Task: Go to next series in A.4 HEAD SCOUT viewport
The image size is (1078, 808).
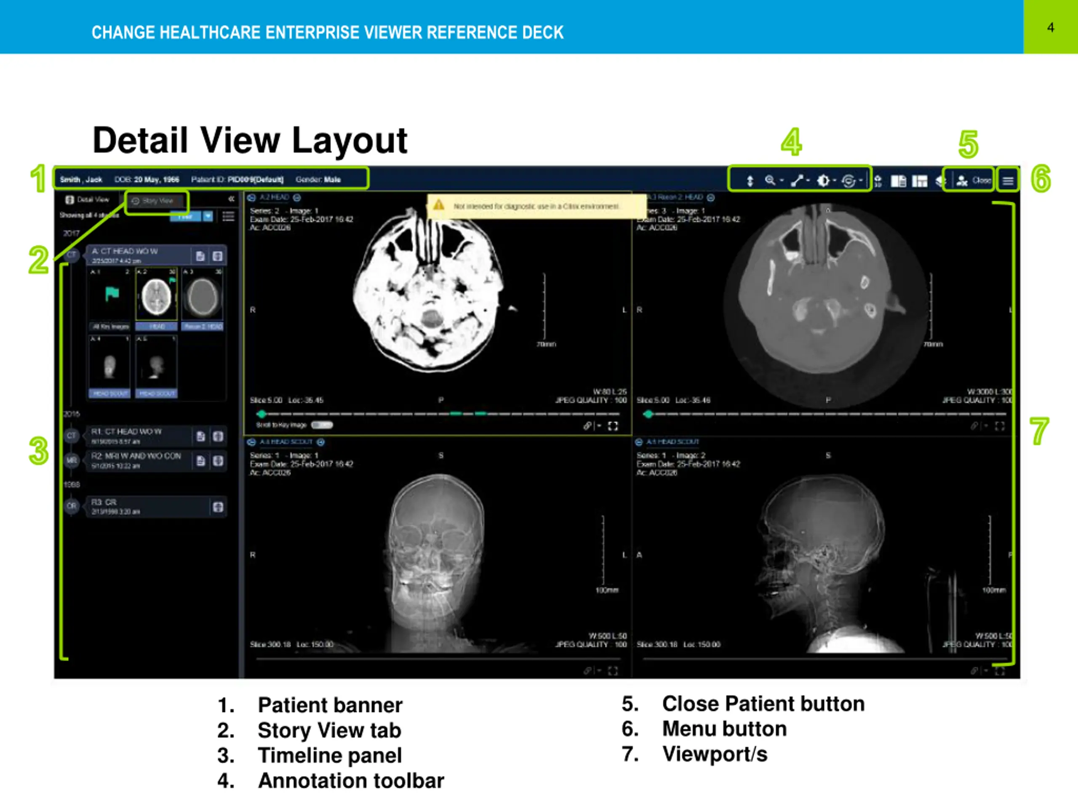Action: [x=321, y=442]
